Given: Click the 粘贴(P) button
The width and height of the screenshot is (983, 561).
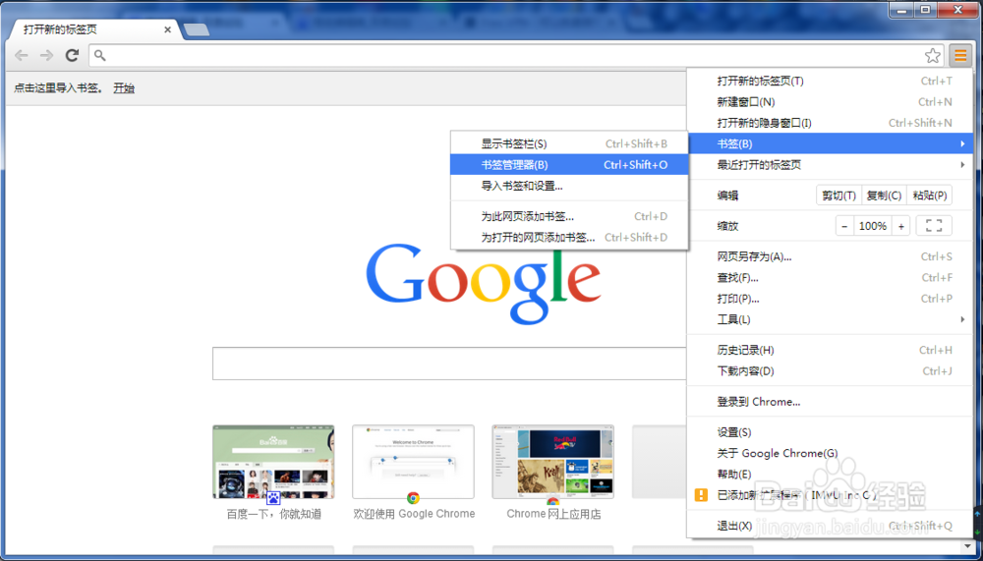Looking at the screenshot, I should click(x=929, y=196).
